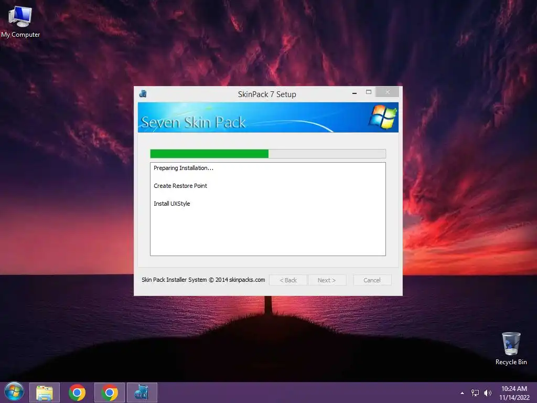Select the "Preparing Installation..." log line
Image resolution: width=537 pixels, height=403 pixels.
[184, 168]
